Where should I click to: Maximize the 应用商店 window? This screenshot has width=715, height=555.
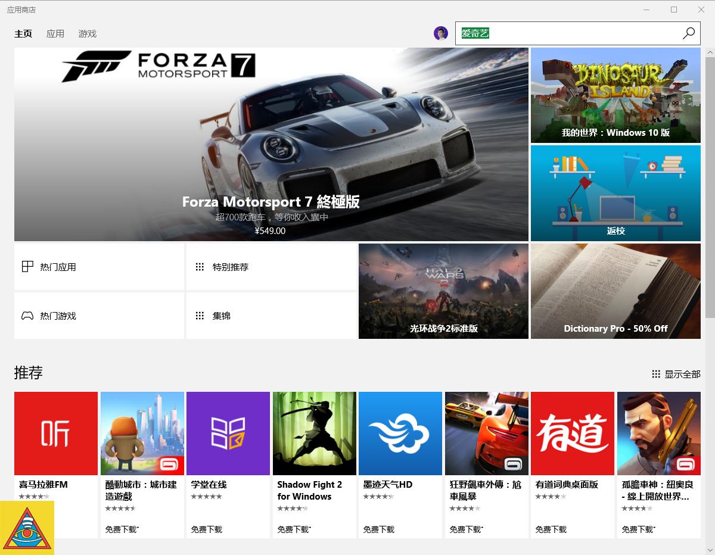pos(674,10)
